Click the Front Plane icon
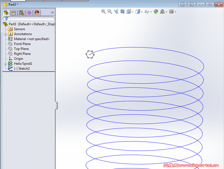224x169 pixels. [10, 44]
